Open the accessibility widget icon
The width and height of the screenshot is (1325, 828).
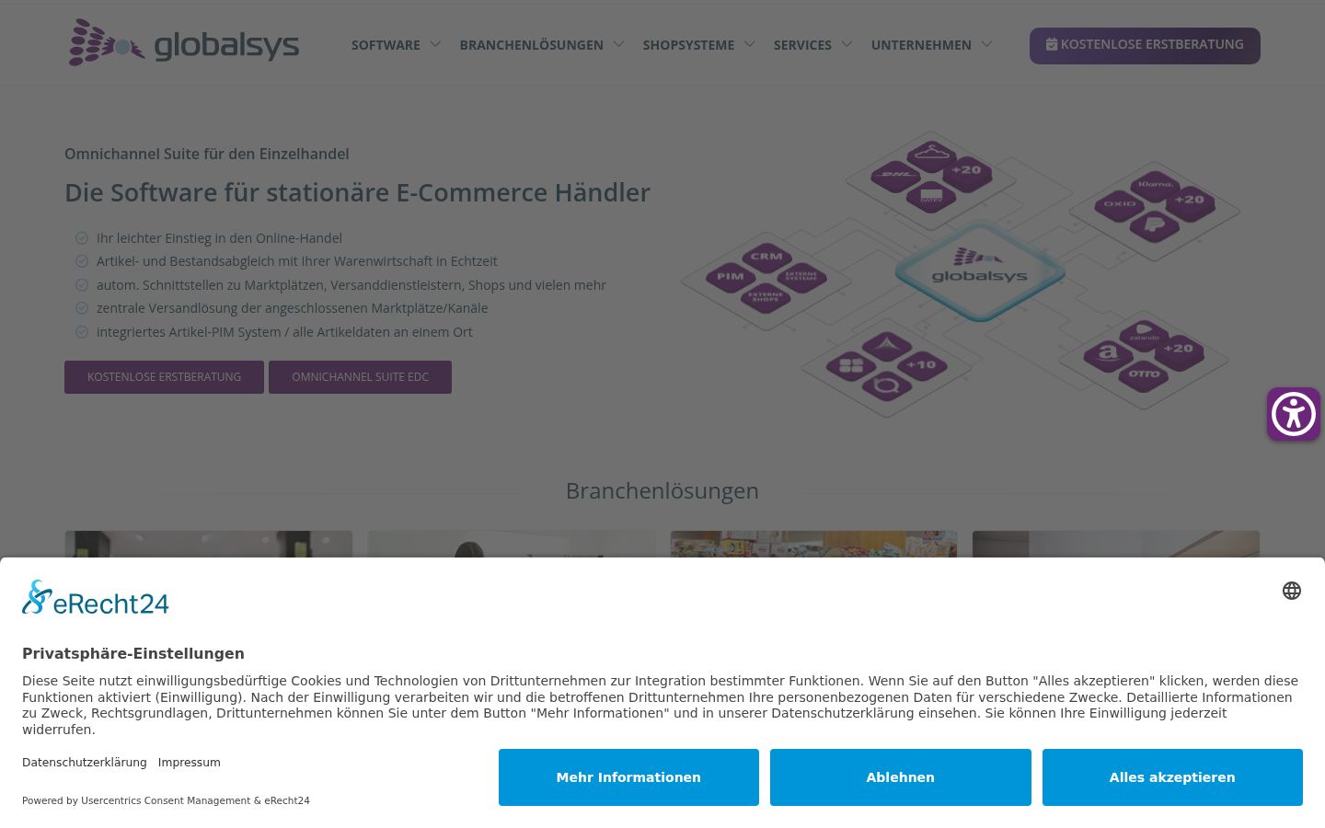(x=1294, y=414)
